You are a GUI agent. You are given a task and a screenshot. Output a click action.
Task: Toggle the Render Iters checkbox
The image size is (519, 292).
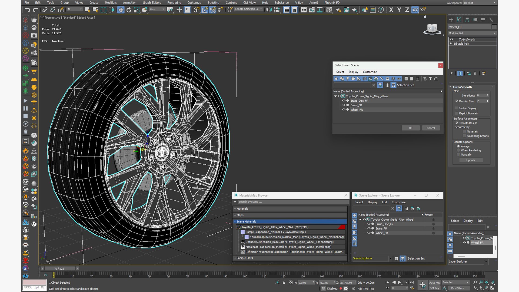click(x=457, y=101)
